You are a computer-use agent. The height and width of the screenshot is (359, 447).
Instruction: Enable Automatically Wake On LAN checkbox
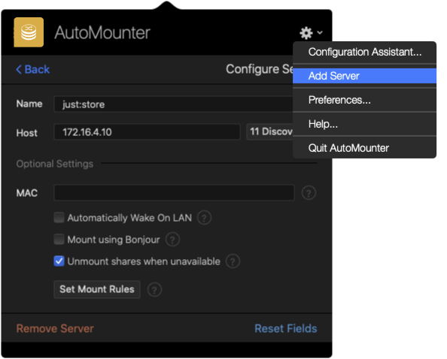[59, 218]
